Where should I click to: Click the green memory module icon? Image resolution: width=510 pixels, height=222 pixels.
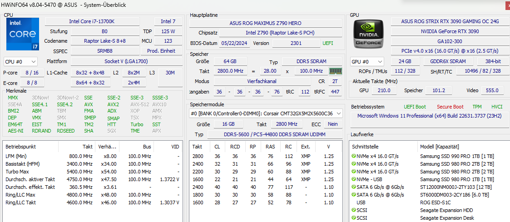tap(335, 71)
